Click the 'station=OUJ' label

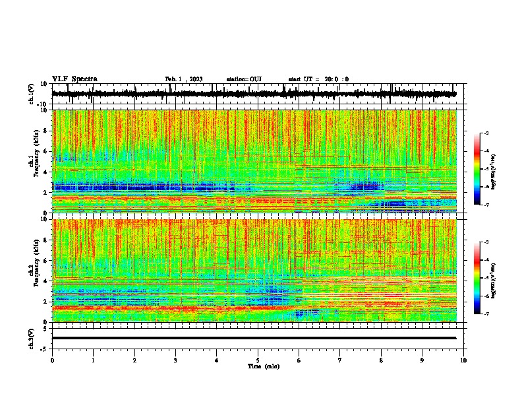point(244,79)
